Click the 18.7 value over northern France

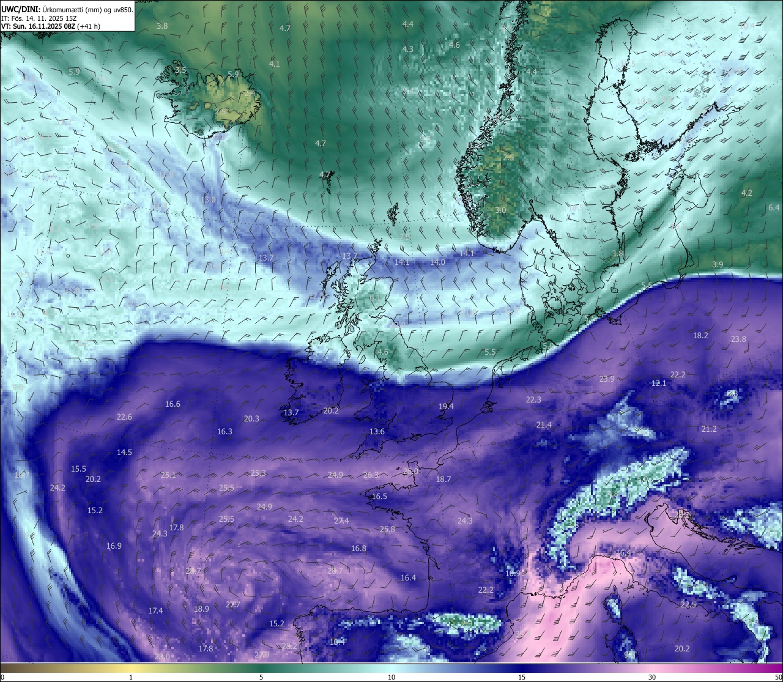443,480
